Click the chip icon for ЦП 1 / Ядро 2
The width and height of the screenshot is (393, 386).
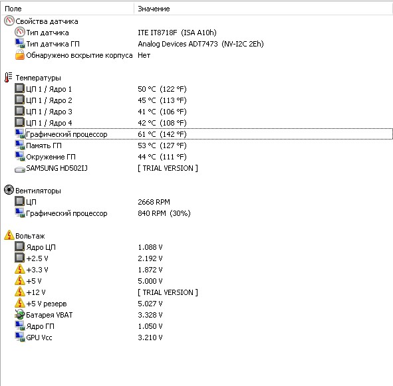[20, 100]
